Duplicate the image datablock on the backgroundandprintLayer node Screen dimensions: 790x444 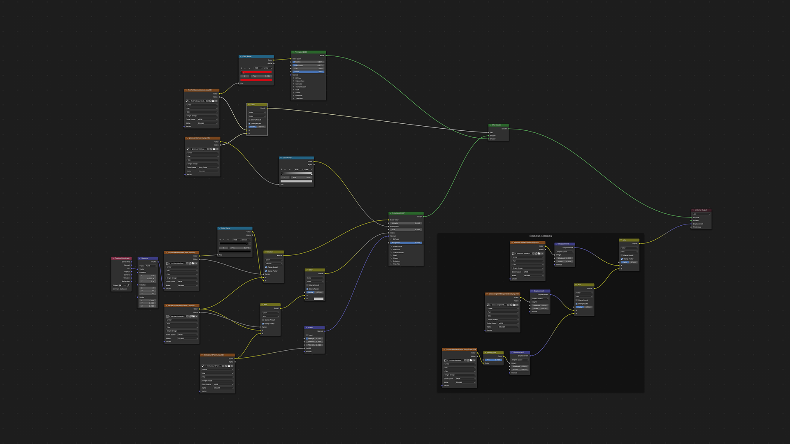click(190, 316)
